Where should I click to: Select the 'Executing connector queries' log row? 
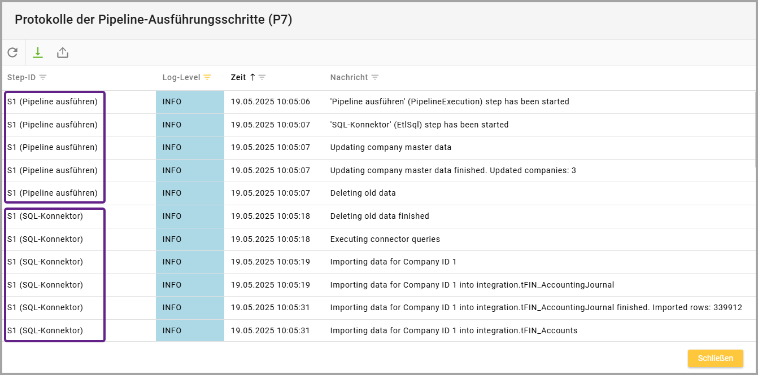click(385, 239)
